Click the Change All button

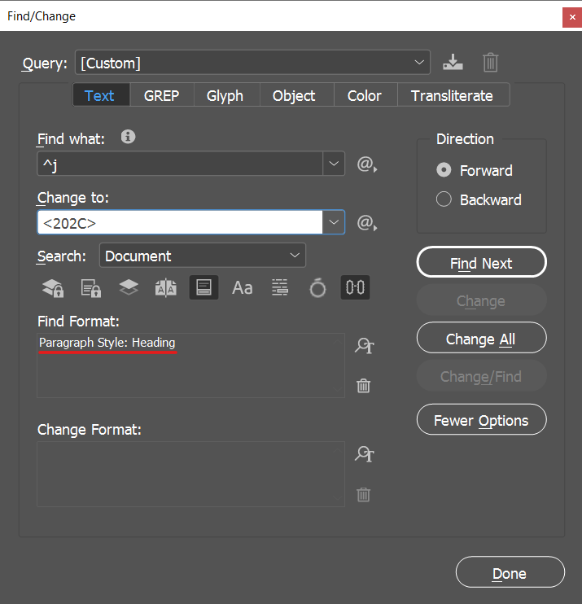point(481,338)
